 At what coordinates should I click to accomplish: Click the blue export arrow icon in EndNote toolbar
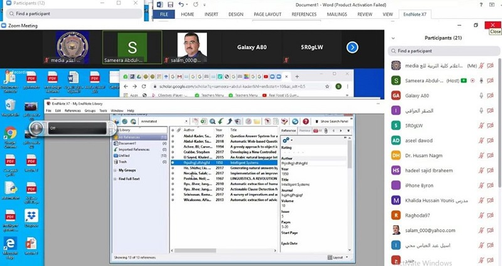click(x=229, y=121)
